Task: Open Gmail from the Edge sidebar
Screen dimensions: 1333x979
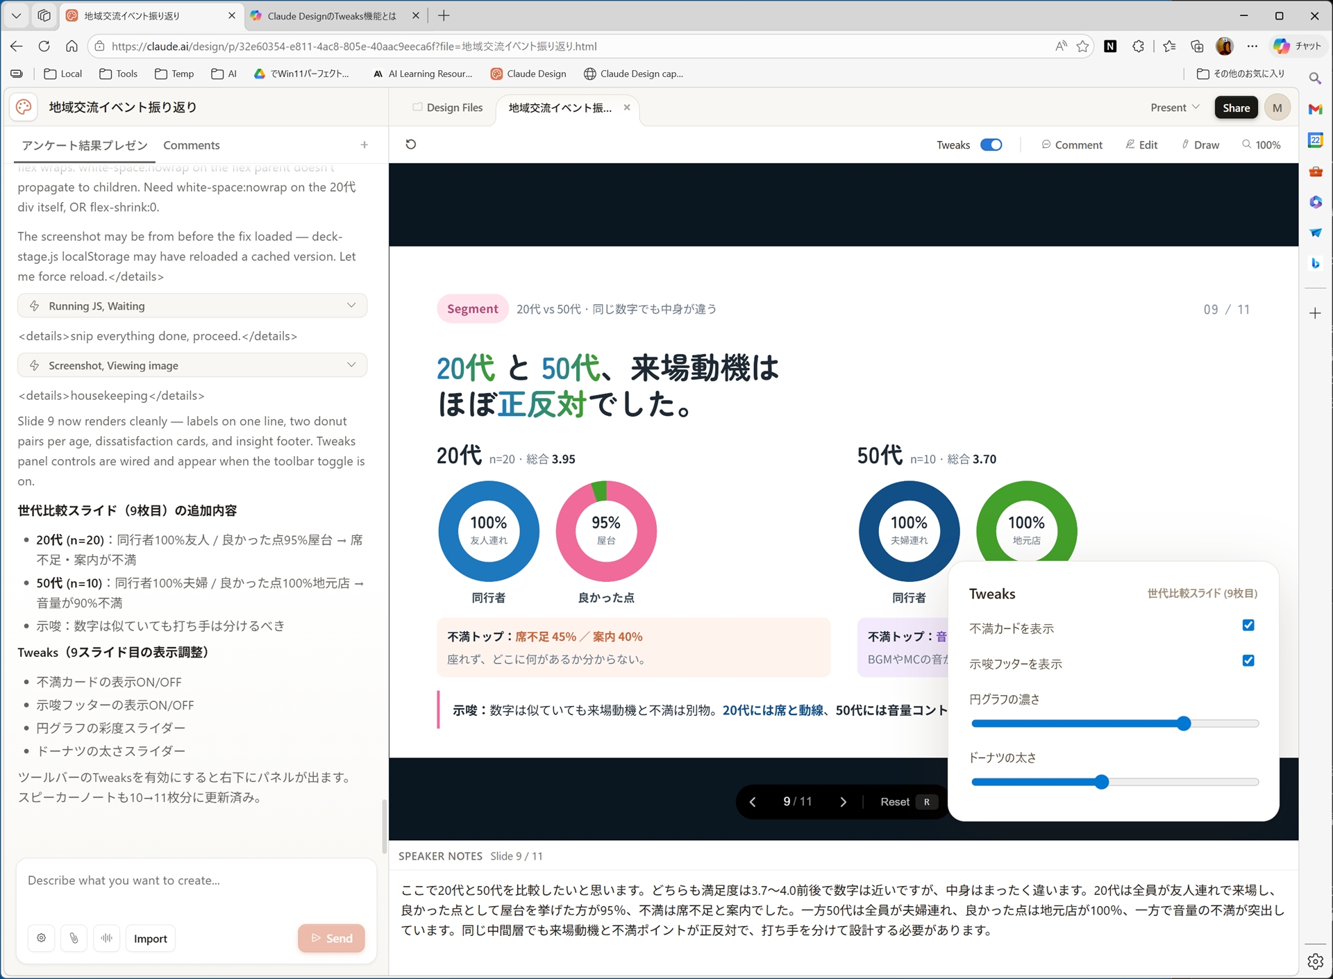Action: click(1316, 109)
